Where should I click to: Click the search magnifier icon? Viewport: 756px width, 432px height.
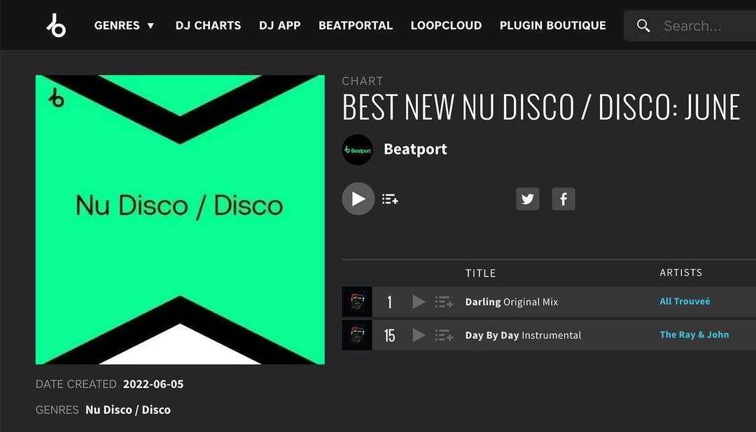tap(643, 25)
